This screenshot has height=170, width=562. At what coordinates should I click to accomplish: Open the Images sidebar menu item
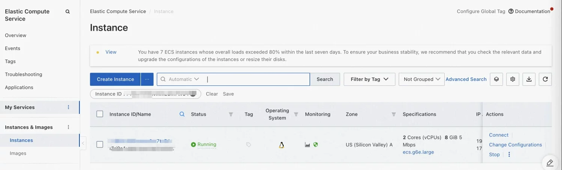18,153
